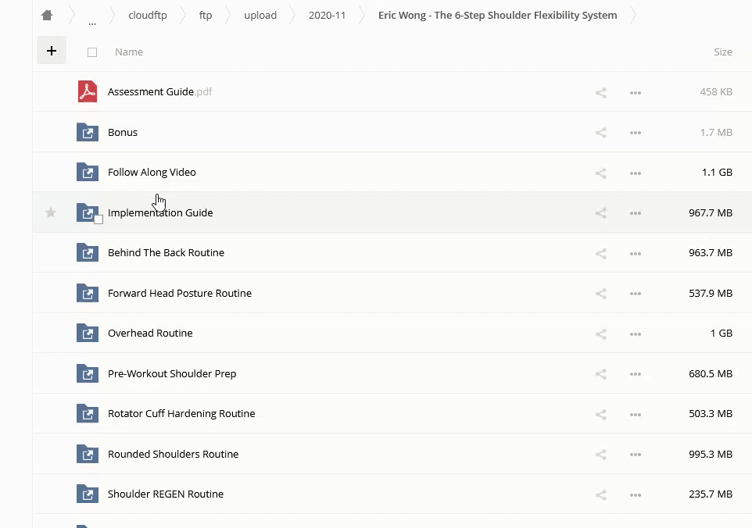Open more actions for Implementation Guide
This screenshot has width=752, height=528.
click(x=636, y=214)
